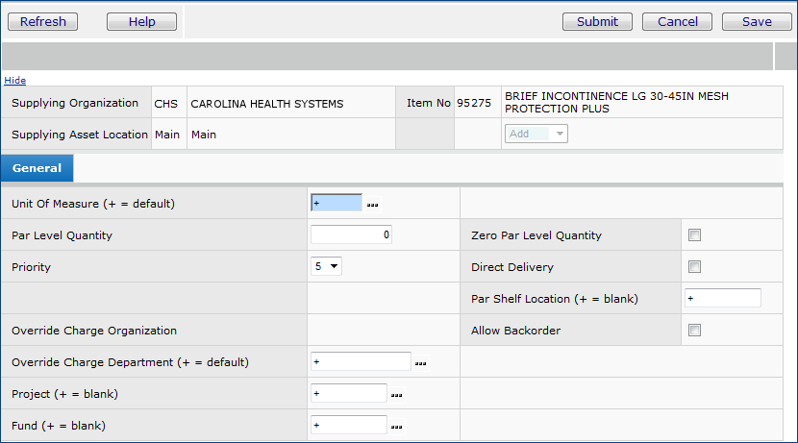Enable Zero Par Level Quantity checkbox
Image resolution: width=798 pixels, height=443 pixels.
tap(695, 235)
